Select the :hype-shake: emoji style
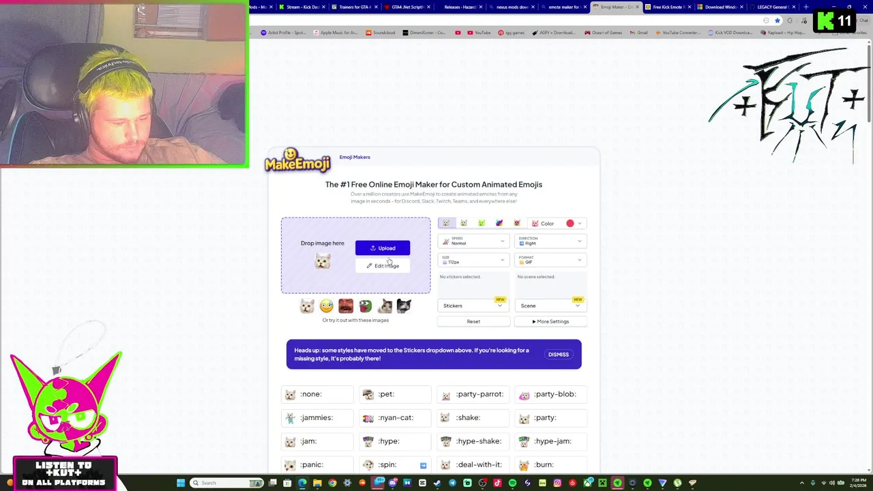Image resolution: width=873 pixels, height=491 pixels. pyautogui.click(x=473, y=441)
